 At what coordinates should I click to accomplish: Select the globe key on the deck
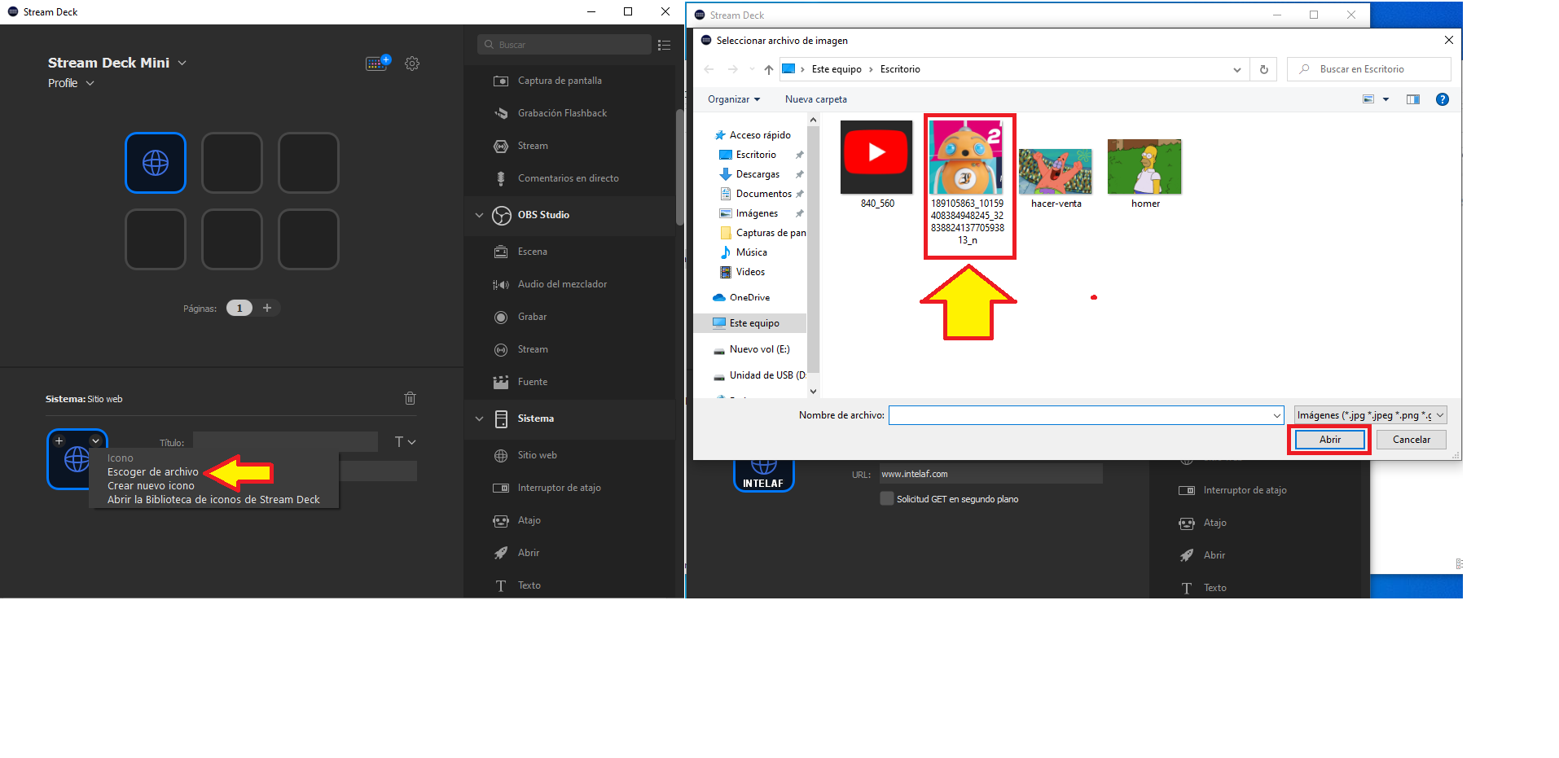(156, 163)
